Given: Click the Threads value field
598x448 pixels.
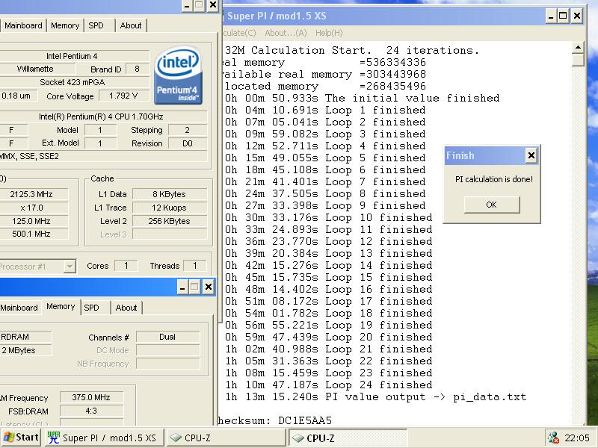Looking at the screenshot, I should click(195, 266).
